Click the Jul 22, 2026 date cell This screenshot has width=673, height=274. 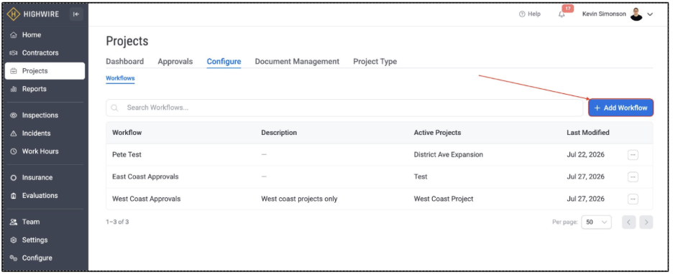coord(585,155)
